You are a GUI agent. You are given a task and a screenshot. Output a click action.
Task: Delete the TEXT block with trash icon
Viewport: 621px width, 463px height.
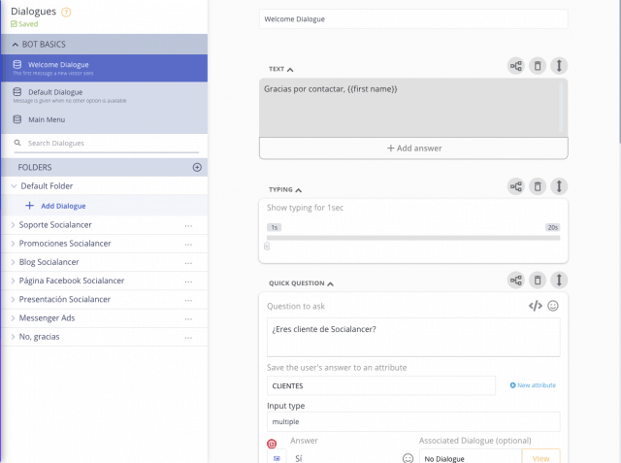pos(538,66)
